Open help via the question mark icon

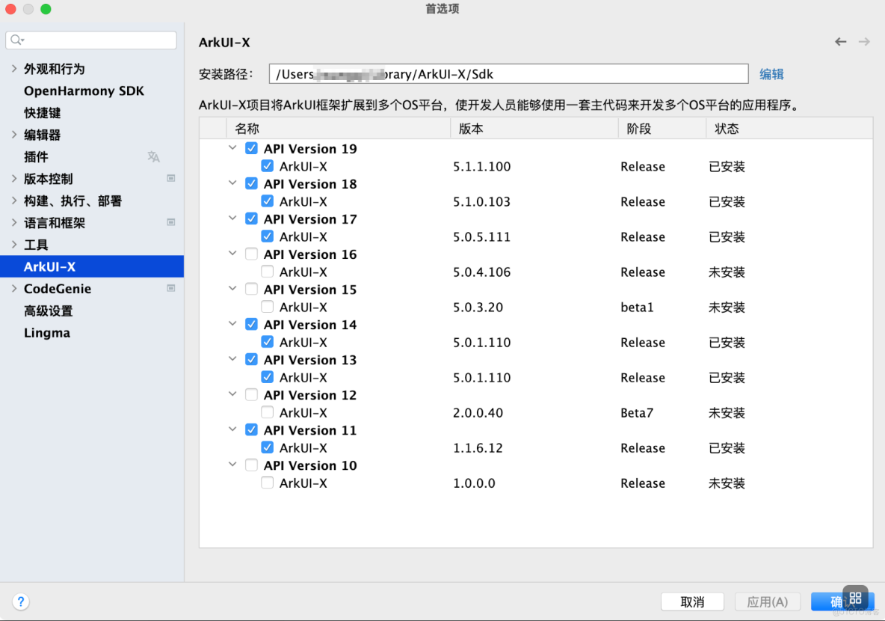pos(20,602)
